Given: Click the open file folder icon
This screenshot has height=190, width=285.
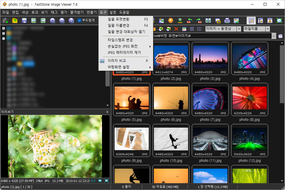Looking at the screenshot, I should (15, 21).
